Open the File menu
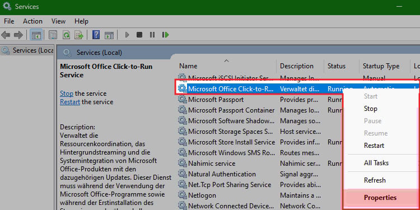Image resolution: width=420 pixels, height=210 pixels. coord(9,21)
